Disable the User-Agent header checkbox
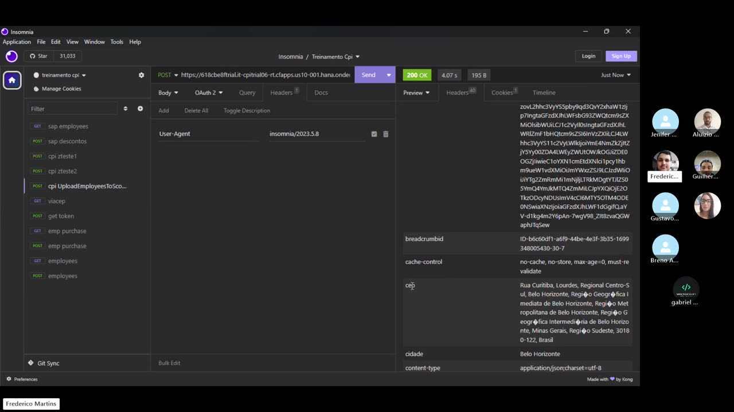734x412 pixels. (x=374, y=134)
